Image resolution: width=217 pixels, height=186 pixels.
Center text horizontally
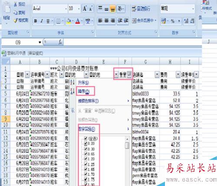click(x=106, y=20)
